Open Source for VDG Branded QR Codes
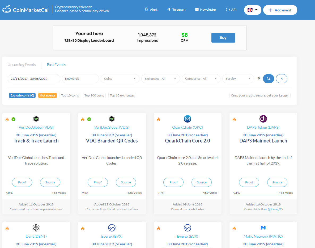Screen dimensions: 315x248 [x=126, y=182]
